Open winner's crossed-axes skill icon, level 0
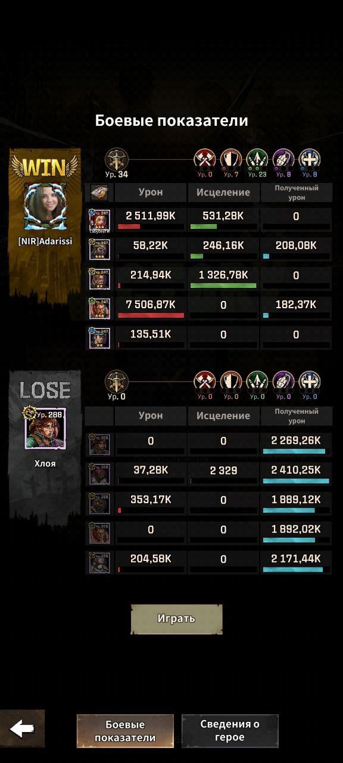Image resolution: width=343 pixels, height=763 pixels. [x=205, y=160]
